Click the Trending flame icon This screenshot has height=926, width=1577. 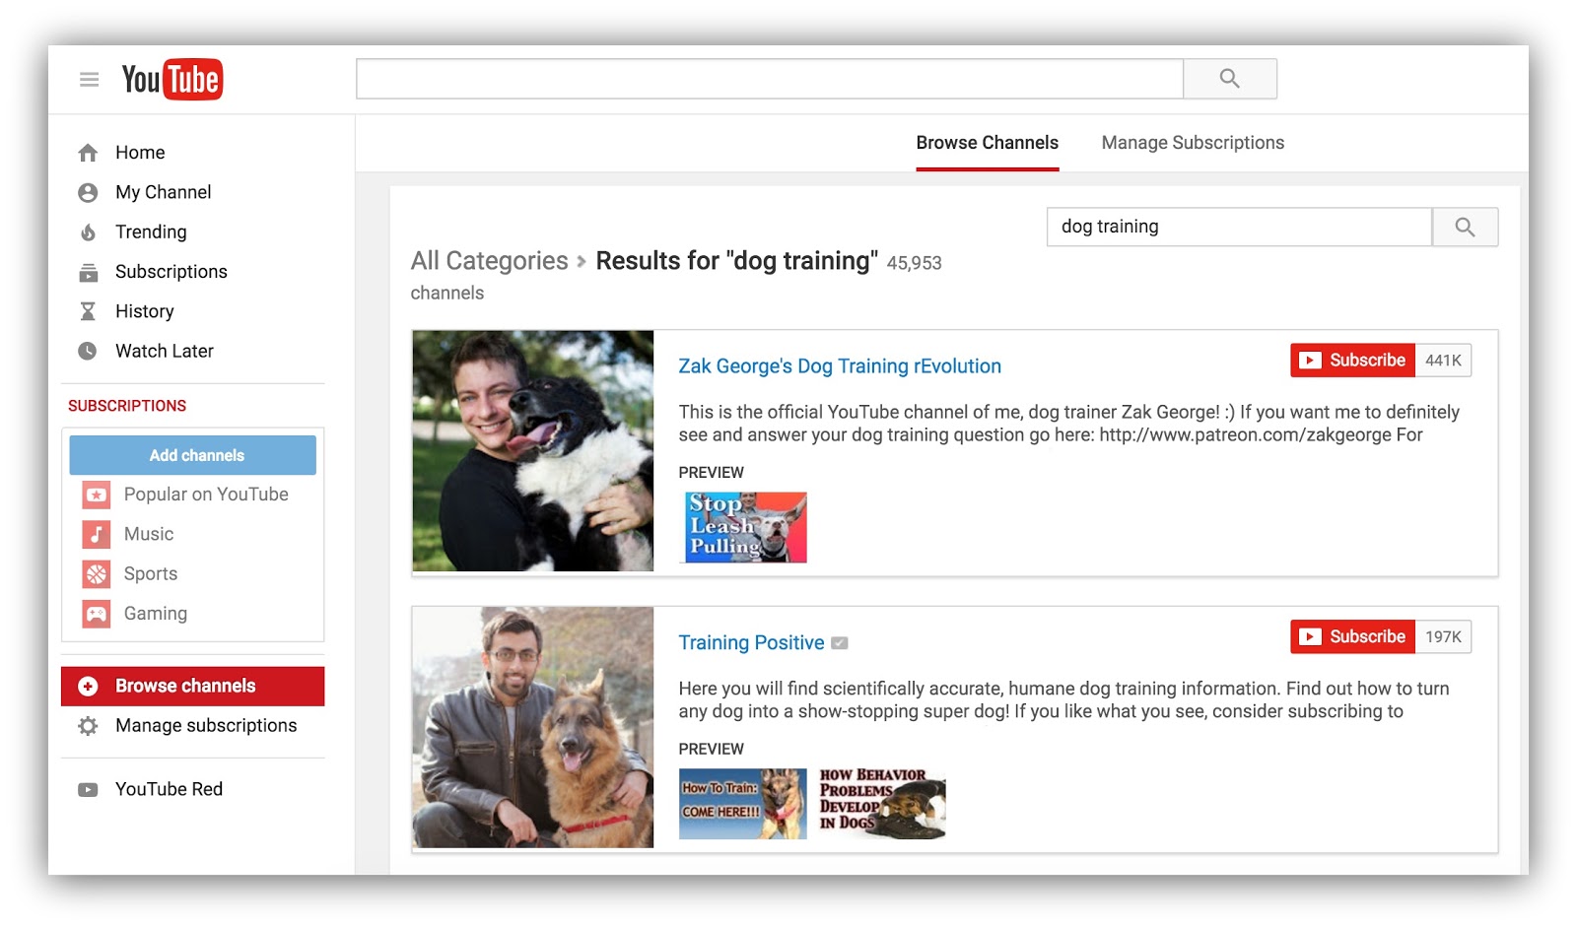[88, 232]
